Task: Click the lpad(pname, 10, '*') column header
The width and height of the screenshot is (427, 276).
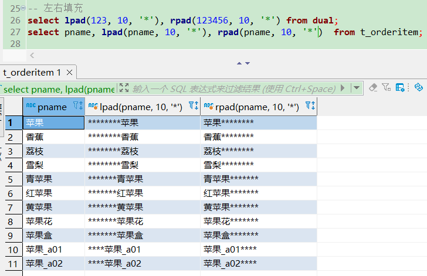Action: (143, 107)
